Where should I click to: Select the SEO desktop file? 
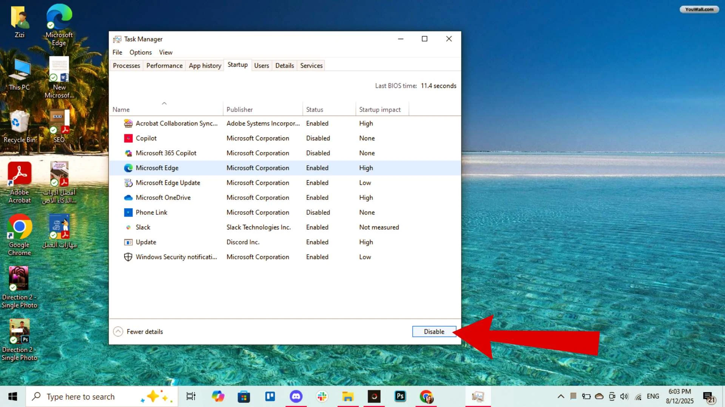pos(59,127)
